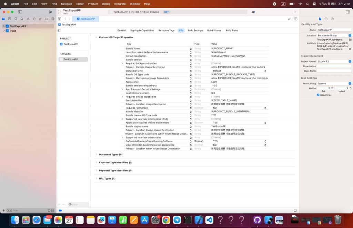Click the GET button for iOS 17.0
Screen dimensions: 353x228
point(167,12)
